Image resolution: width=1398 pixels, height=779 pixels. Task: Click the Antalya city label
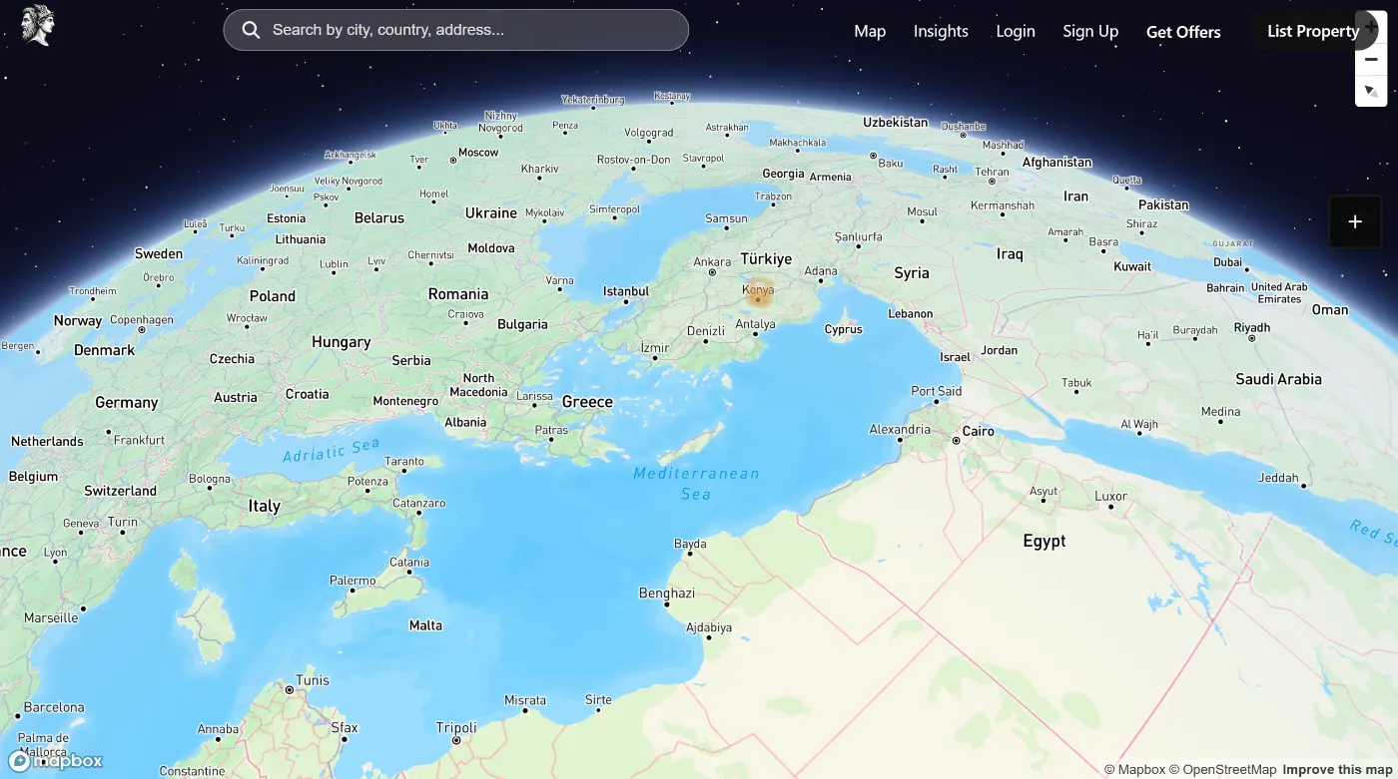tap(755, 324)
